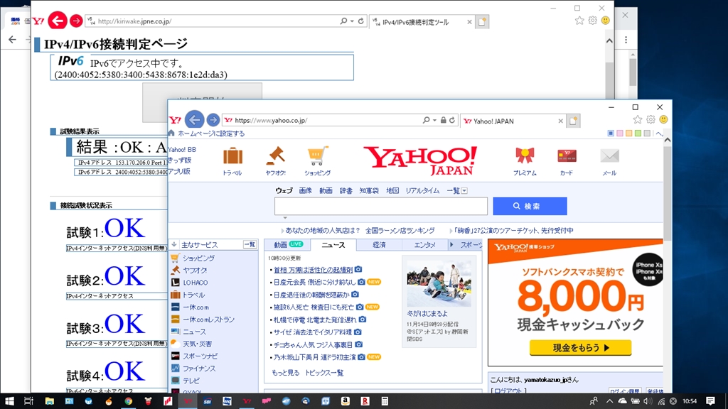Click the Yahoo search text field
Image resolution: width=728 pixels, height=409 pixels.
coord(381,207)
